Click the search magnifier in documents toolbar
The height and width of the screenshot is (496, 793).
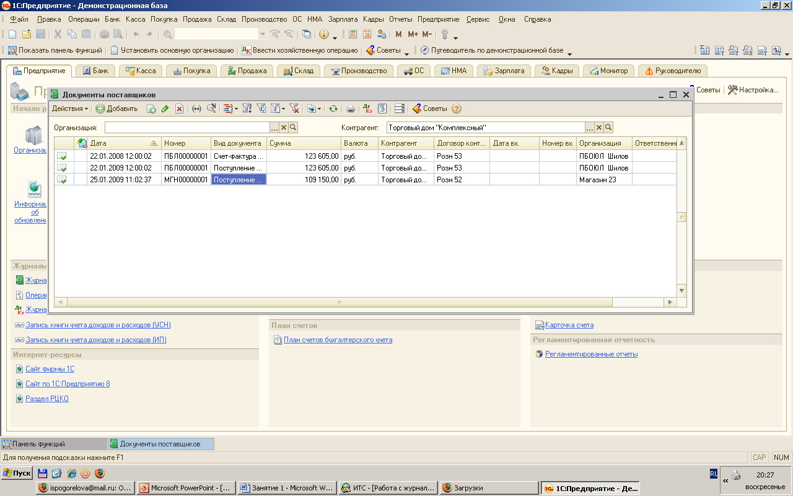click(211, 108)
